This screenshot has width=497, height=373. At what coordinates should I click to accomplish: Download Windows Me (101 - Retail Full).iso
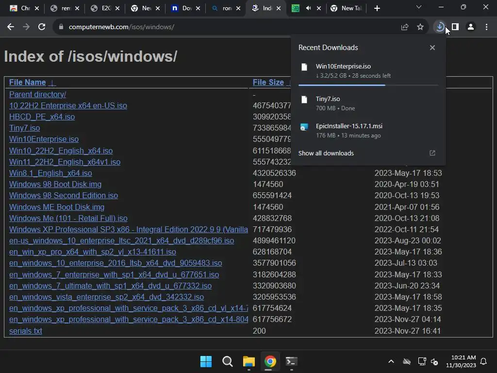tap(68, 218)
